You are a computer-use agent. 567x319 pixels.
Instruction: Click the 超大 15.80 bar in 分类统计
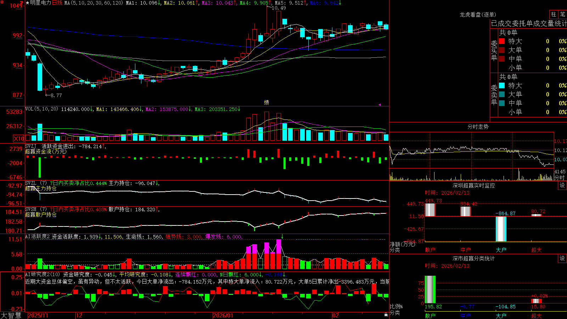[537, 301]
